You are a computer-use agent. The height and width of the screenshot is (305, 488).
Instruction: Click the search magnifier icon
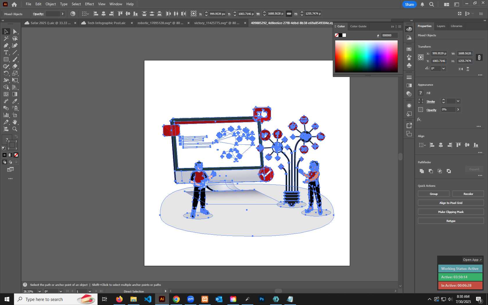click(432, 4)
